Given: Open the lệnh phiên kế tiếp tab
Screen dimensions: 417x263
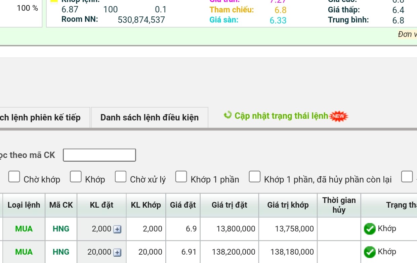Looking at the screenshot, I should (42, 117).
